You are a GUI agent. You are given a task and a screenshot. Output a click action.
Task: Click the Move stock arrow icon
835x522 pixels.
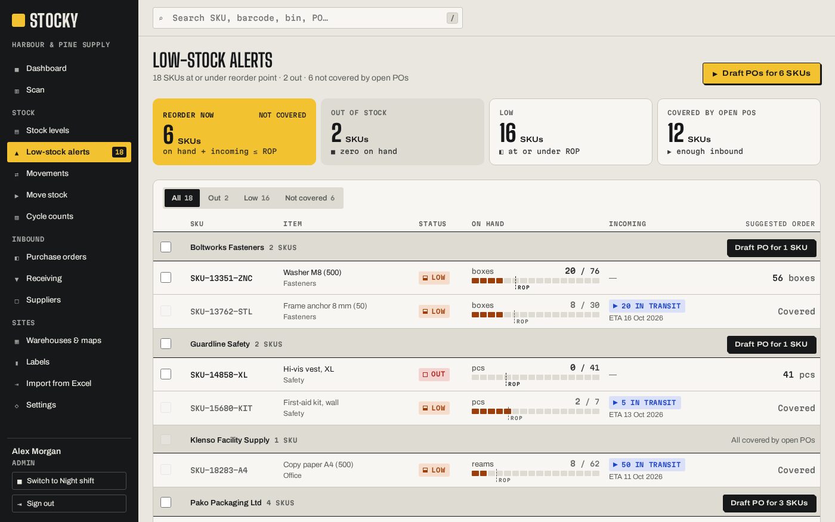click(x=17, y=196)
